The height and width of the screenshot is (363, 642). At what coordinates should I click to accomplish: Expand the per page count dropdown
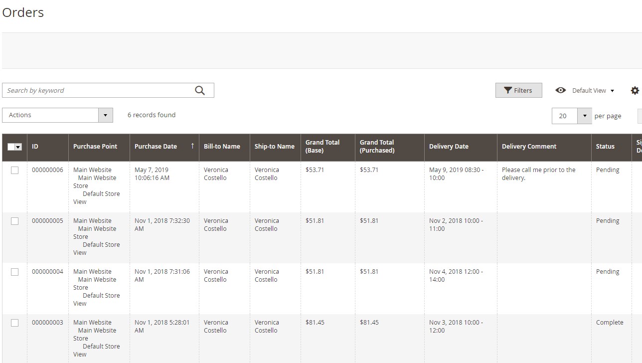[x=584, y=116]
